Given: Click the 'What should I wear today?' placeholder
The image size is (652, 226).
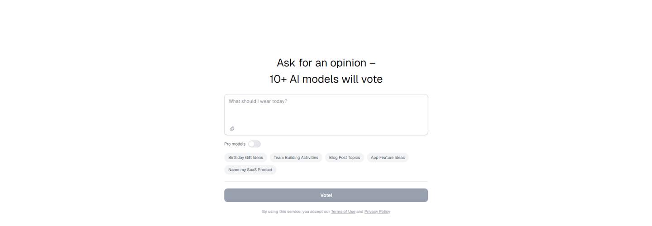Looking at the screenshot, I should pyautogui.click(x=258, y=101).
